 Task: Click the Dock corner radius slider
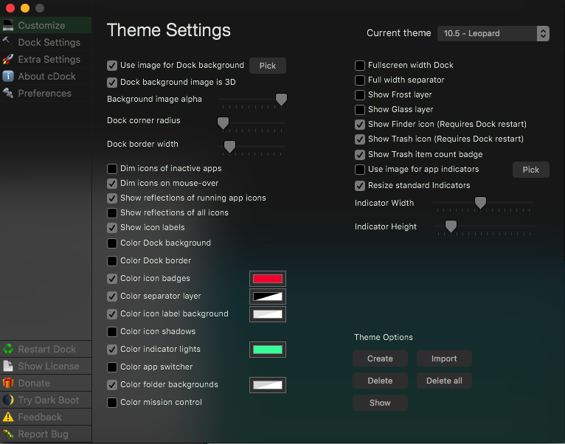[x=252, y=123]
